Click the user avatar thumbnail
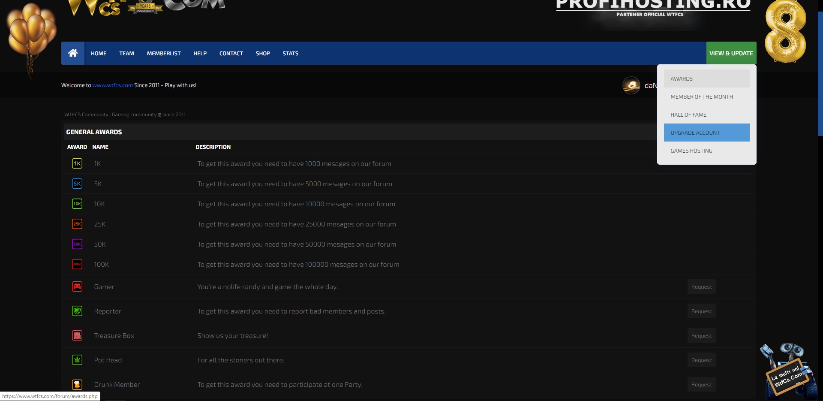The height and width of the screenshot is (401, 823). (631, 85)
